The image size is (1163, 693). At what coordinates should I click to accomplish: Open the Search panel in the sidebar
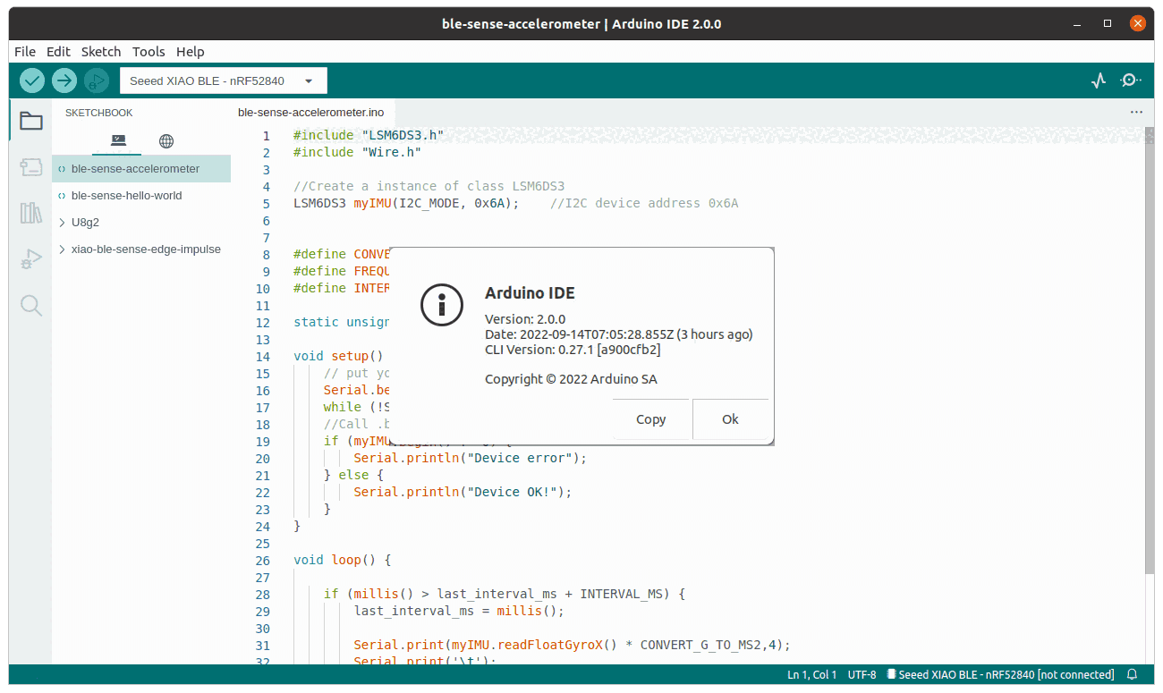click(x=30, y=306)
